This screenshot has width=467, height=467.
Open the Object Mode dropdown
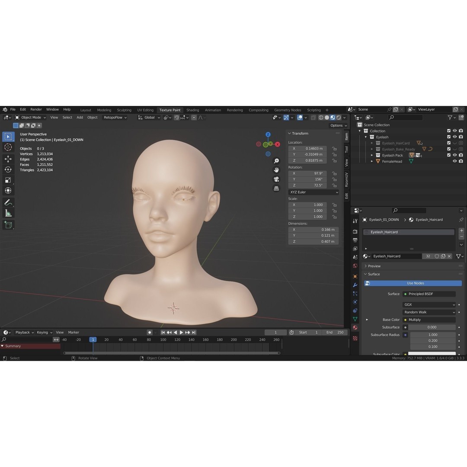30,117
